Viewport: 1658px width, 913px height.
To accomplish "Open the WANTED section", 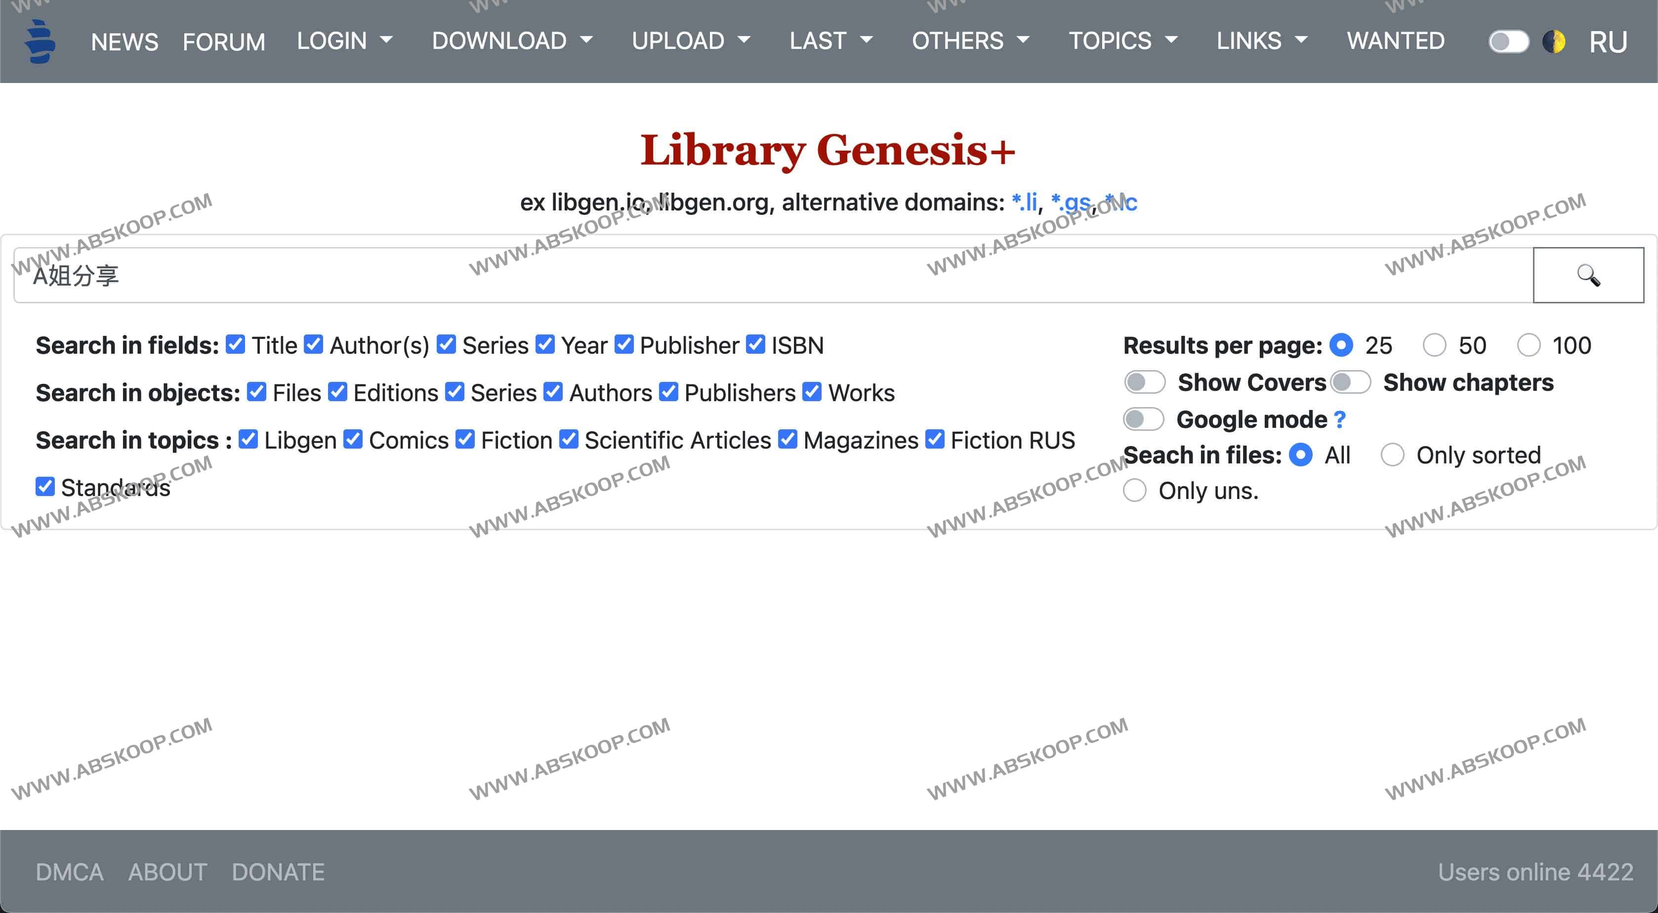I will (1395, 41).
